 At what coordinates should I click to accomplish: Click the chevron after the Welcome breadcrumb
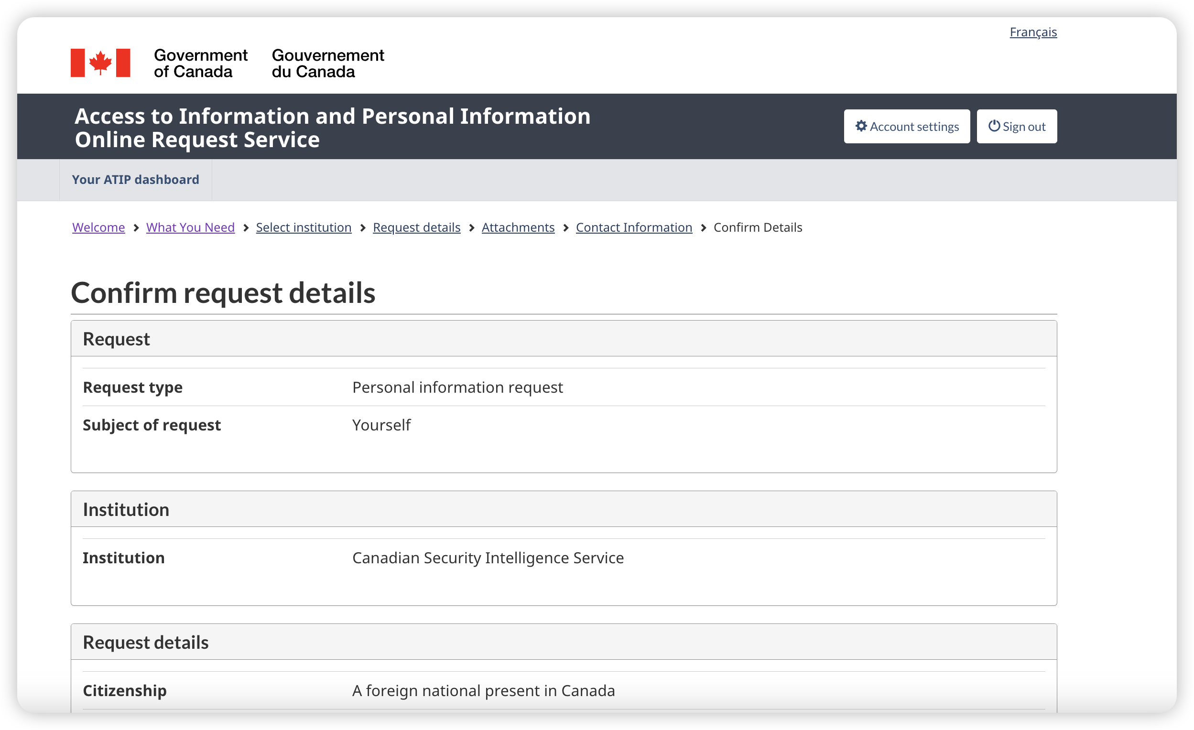136,228
